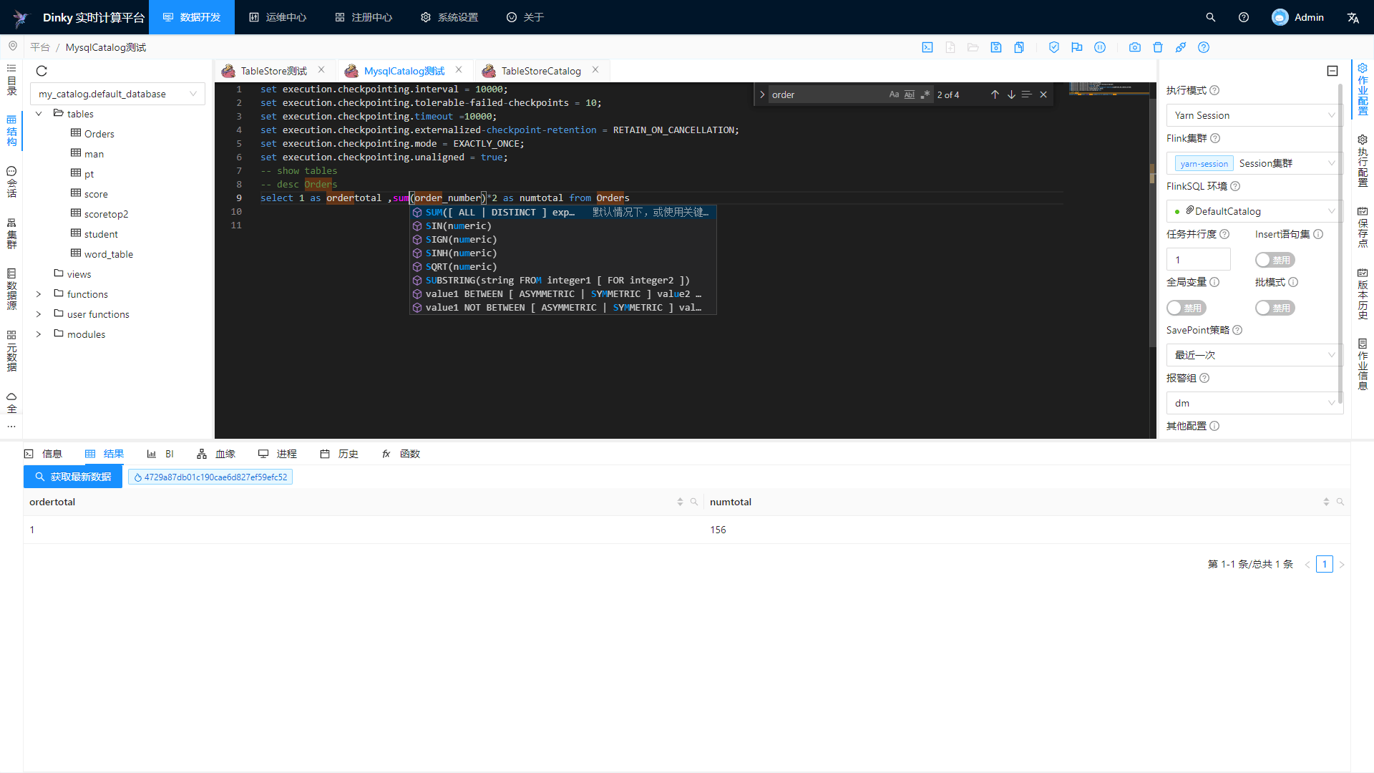This screenshot has width=1374, height=773.
Task: Click the save floppy-disk toolbar icon
Action: coord(996,47)
